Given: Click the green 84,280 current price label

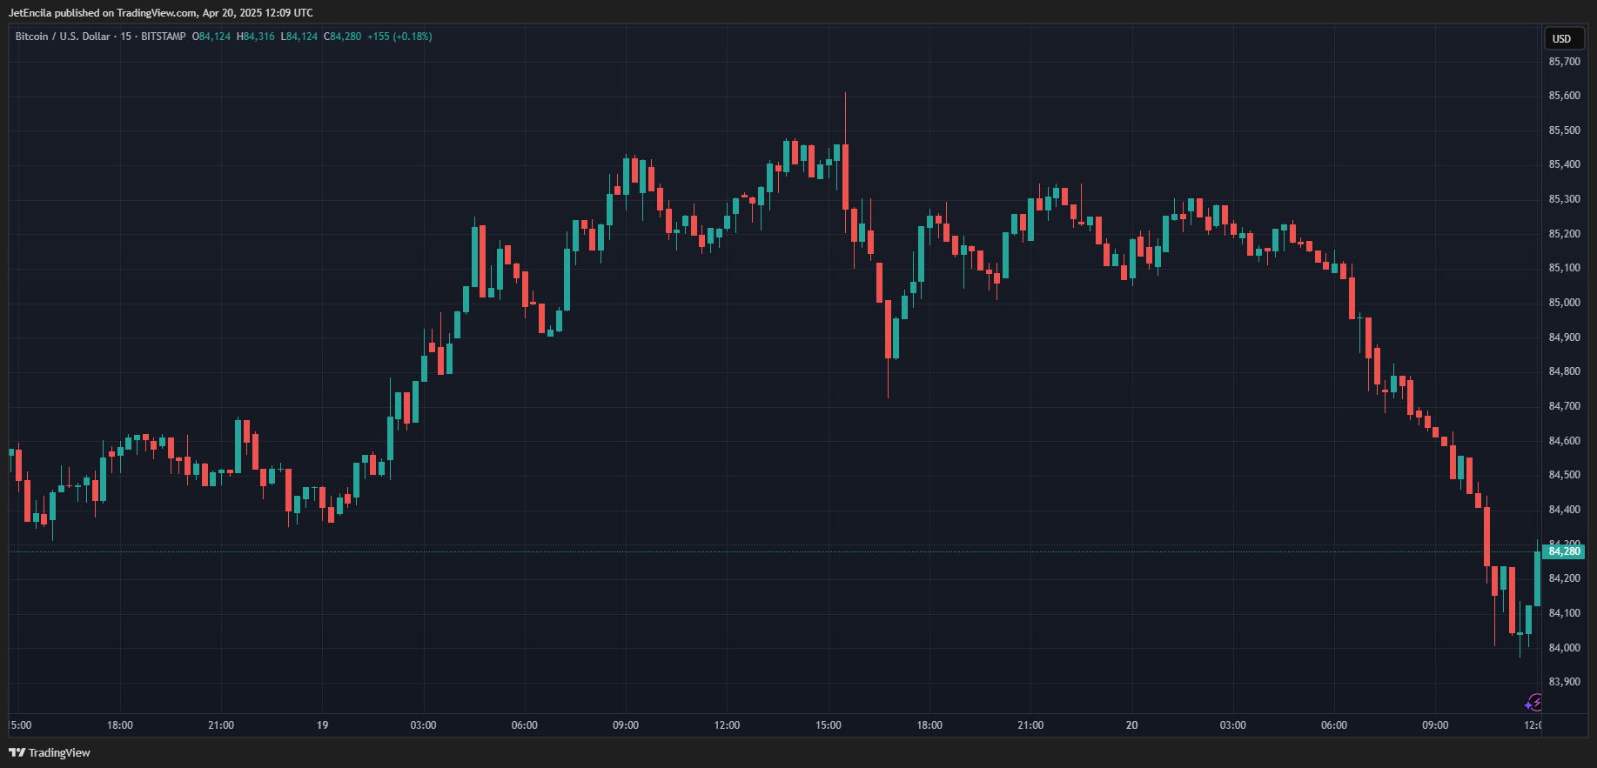Looking at the screenshot, I should 1564,551.
